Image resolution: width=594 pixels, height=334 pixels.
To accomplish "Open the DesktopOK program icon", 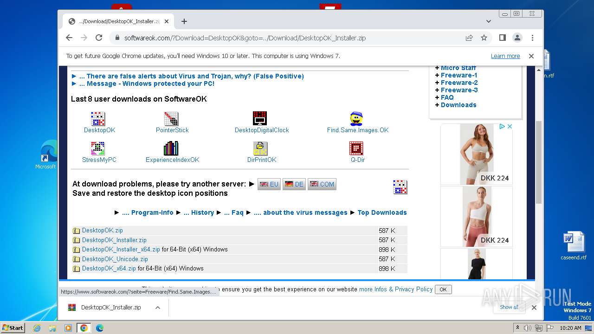I will point(98,119).
